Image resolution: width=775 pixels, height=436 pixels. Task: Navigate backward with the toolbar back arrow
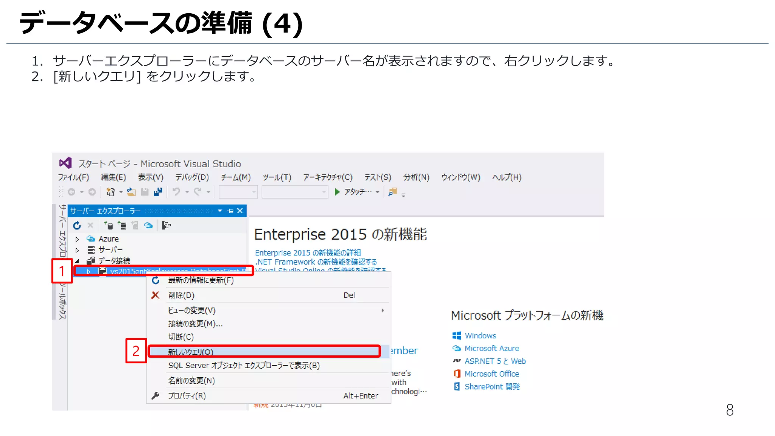(72, 192)
